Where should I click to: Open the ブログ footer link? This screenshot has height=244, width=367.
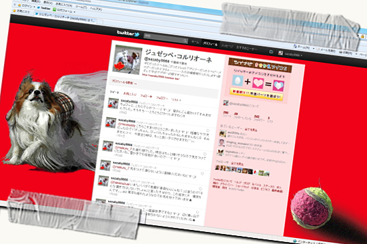tap(246, 183)
